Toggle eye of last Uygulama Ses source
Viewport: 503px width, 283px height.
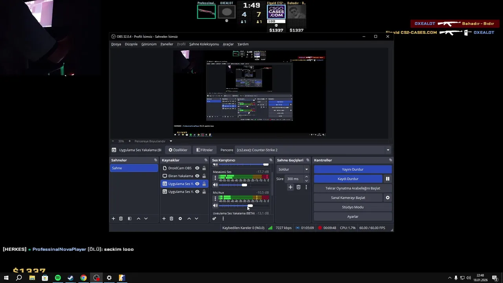[197, 192]
